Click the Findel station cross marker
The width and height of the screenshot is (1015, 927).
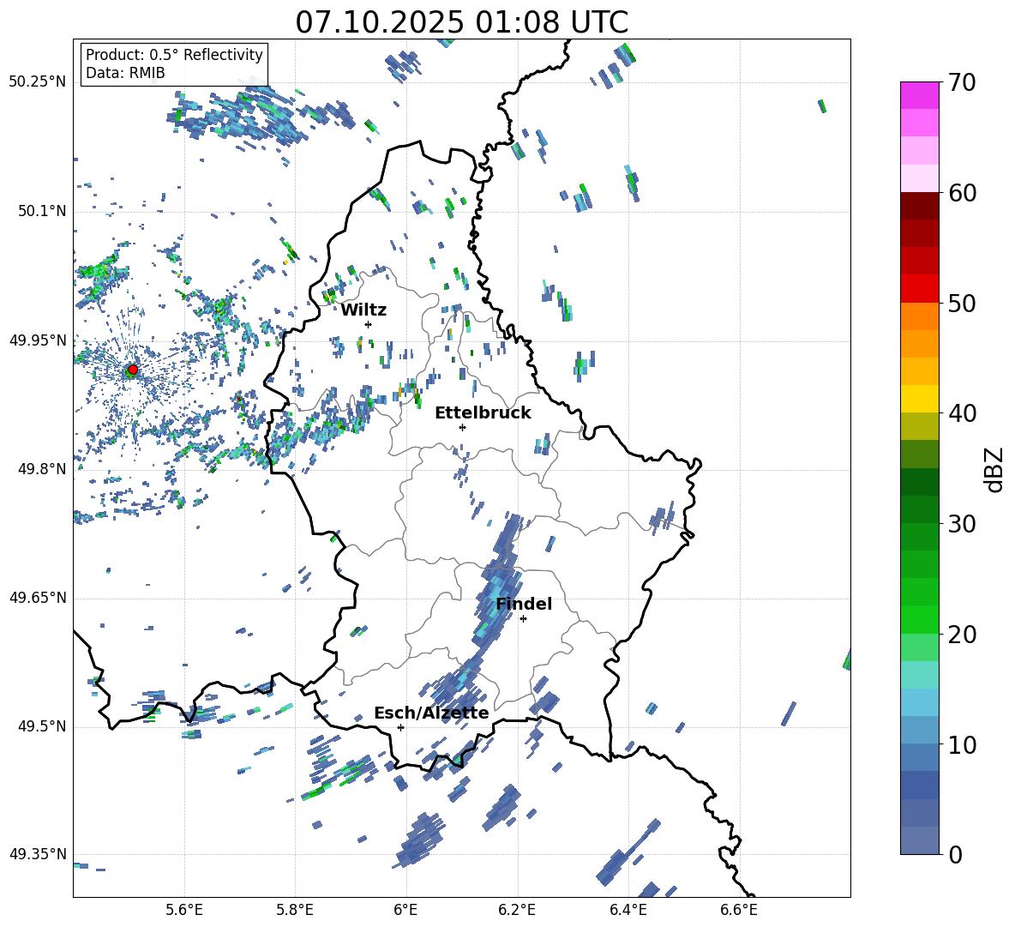(x=523, y=619)
